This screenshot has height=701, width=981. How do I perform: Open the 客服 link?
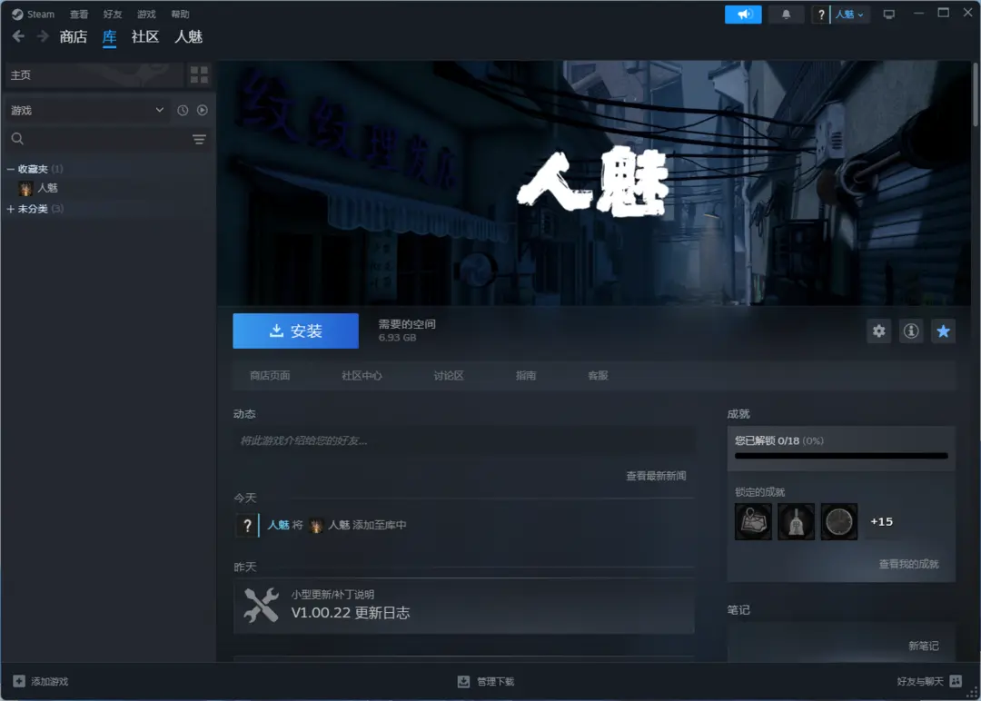[x=598, y=375]
